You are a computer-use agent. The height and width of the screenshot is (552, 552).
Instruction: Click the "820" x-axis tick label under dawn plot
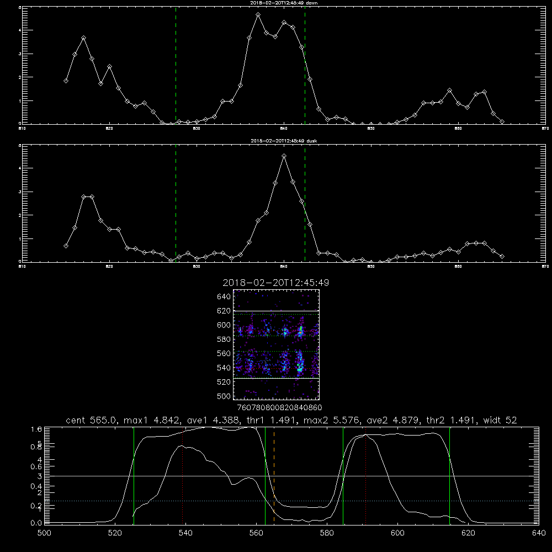109,129
